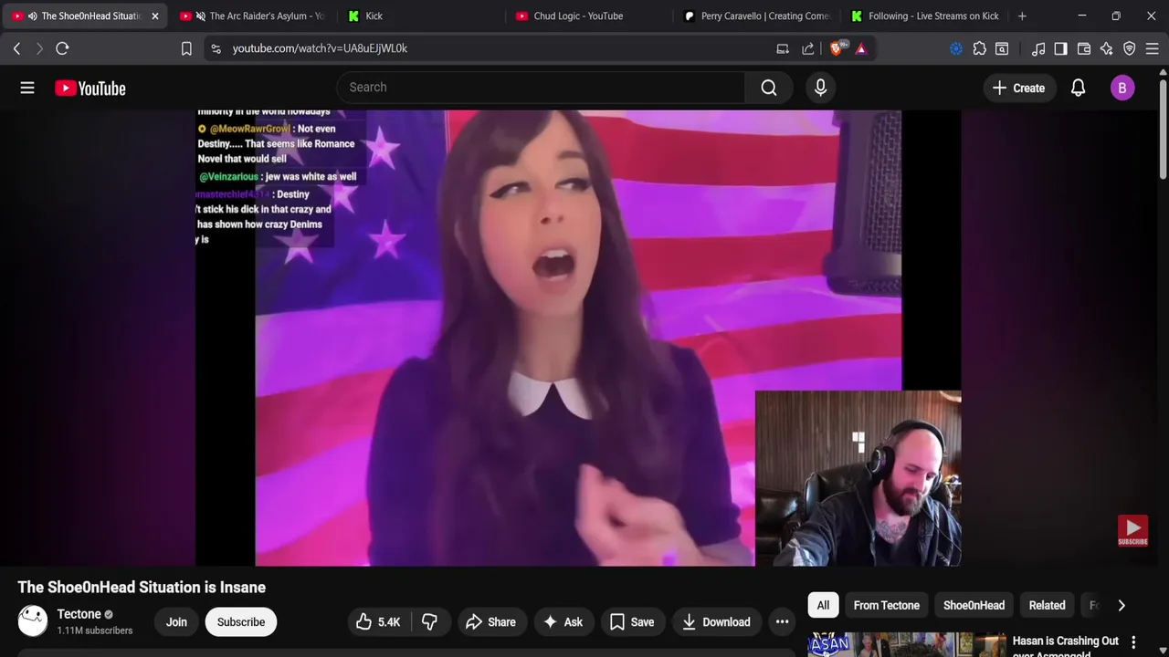The width and height of the screenshot is (1169, 657).
Task: Select the Related filter chip
Action: point(1047,605)
